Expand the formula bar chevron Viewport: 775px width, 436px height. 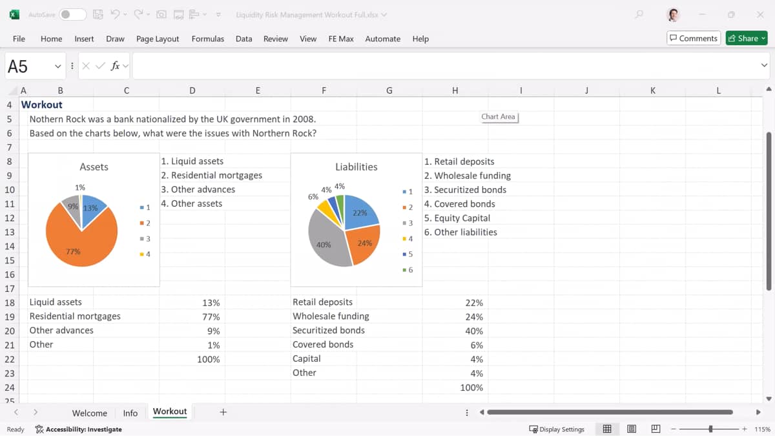tap(765, 65)
